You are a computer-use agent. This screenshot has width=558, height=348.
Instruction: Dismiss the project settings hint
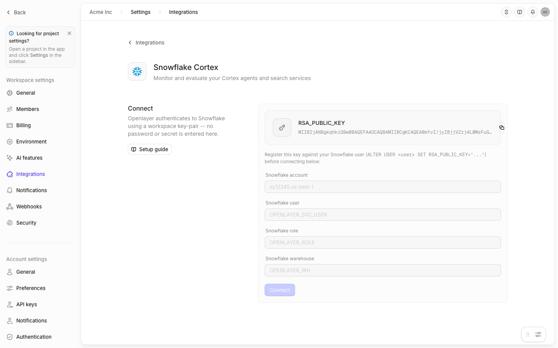[x=69, y=33]
